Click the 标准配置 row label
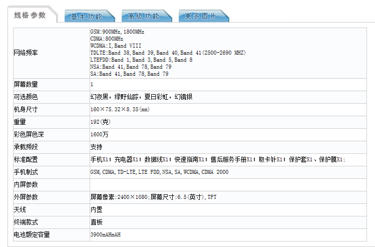 point(26,159)
